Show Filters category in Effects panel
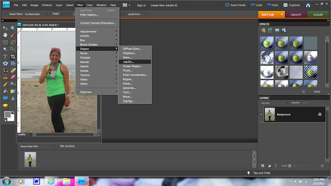 coord(263,30)
